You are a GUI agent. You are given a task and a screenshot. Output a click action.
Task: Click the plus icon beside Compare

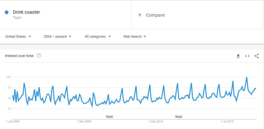(139, 15)
